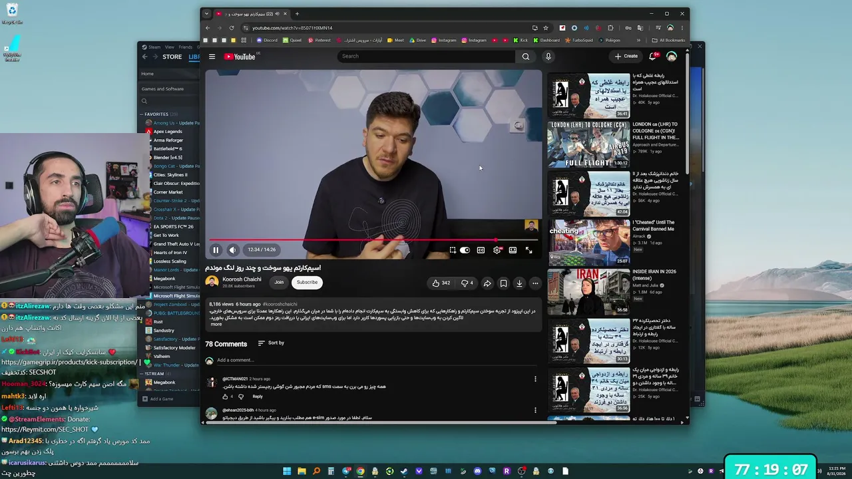Image resolution: width=852 pixels, height=479 pixels.
Task: Open the Sort by comments menu
Action: (x=271, y=343)
